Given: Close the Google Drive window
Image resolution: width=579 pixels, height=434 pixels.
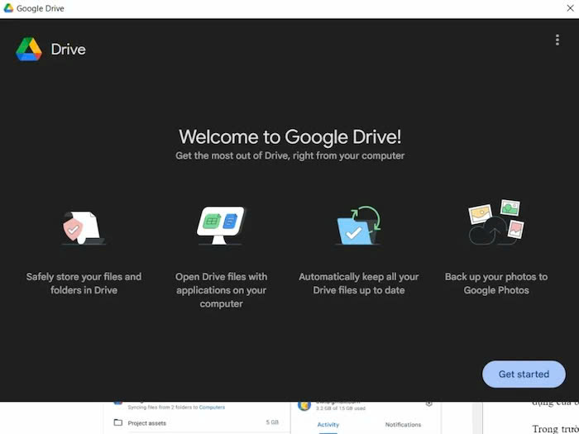Looking at the screenshot, I should tap(566, 8).
